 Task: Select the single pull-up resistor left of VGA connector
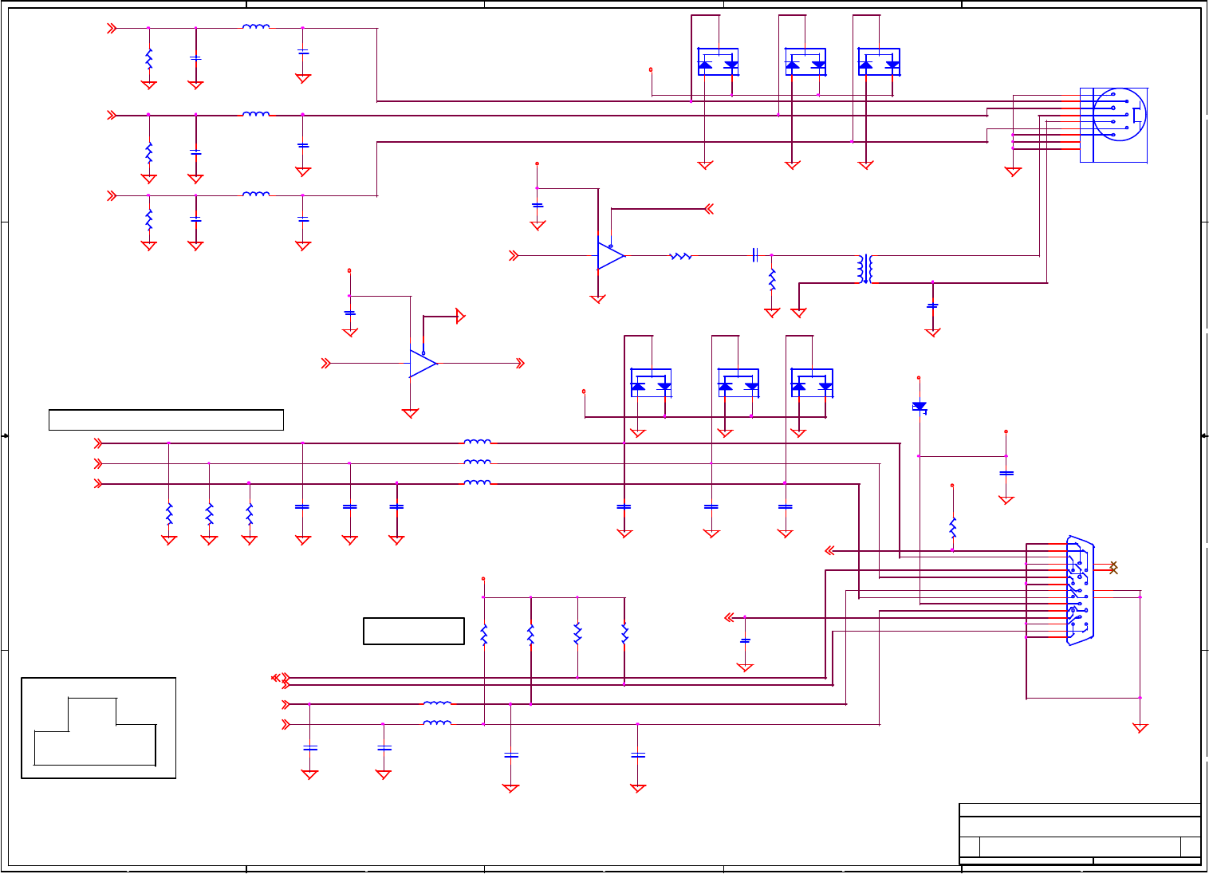click(x=952, y=528)
